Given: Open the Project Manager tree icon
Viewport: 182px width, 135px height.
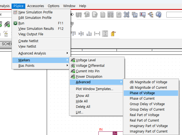Looking at the screenshot, I should (151, 15).
